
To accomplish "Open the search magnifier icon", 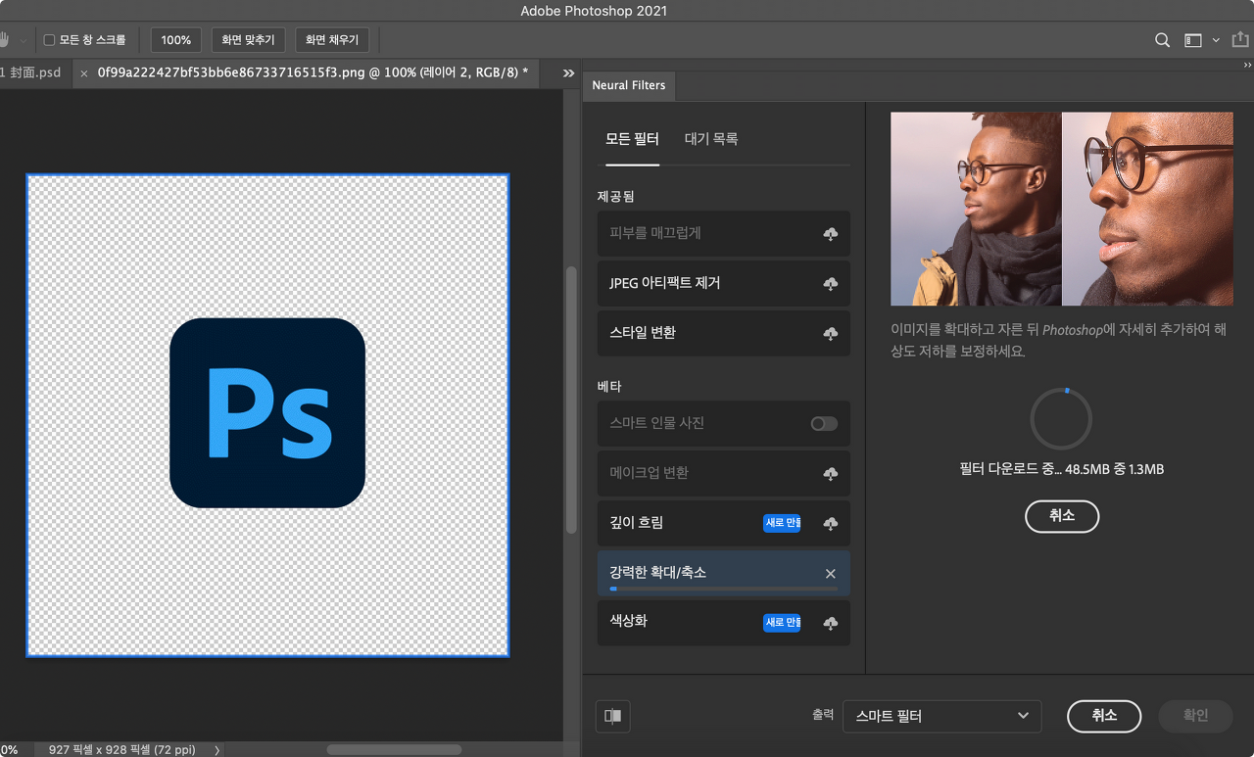I will pyautogui.click(x=1162, y=40).
